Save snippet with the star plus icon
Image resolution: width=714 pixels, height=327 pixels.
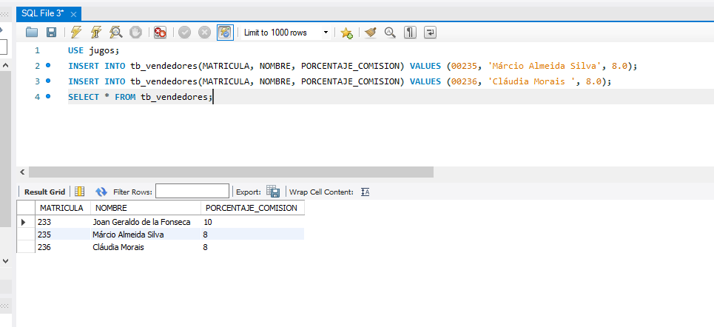[x=346, y=33]
